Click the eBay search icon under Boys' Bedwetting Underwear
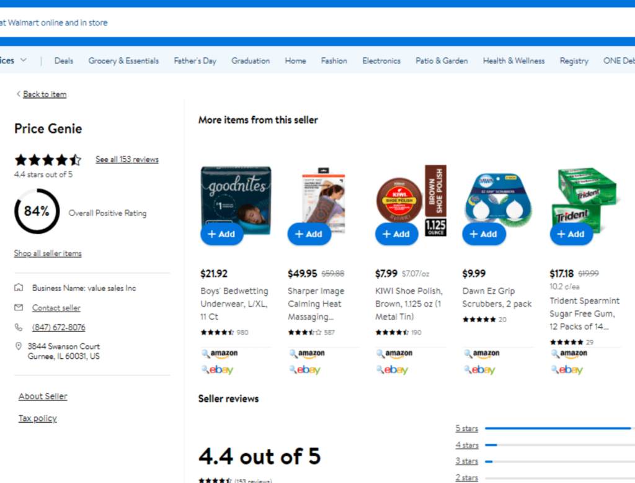Image resolution: width=635 pixels, height=483 pixels. [218, 369]
